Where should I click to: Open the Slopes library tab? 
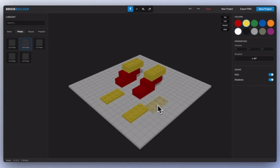31,31
